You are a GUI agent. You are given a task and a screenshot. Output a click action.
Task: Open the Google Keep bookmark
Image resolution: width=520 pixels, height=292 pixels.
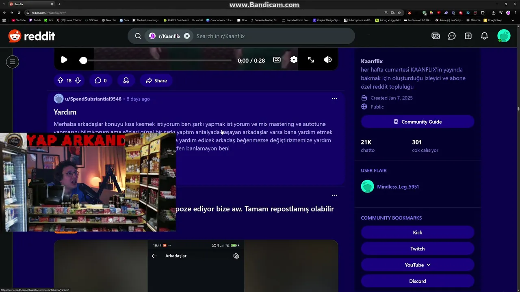pos(493,20)
